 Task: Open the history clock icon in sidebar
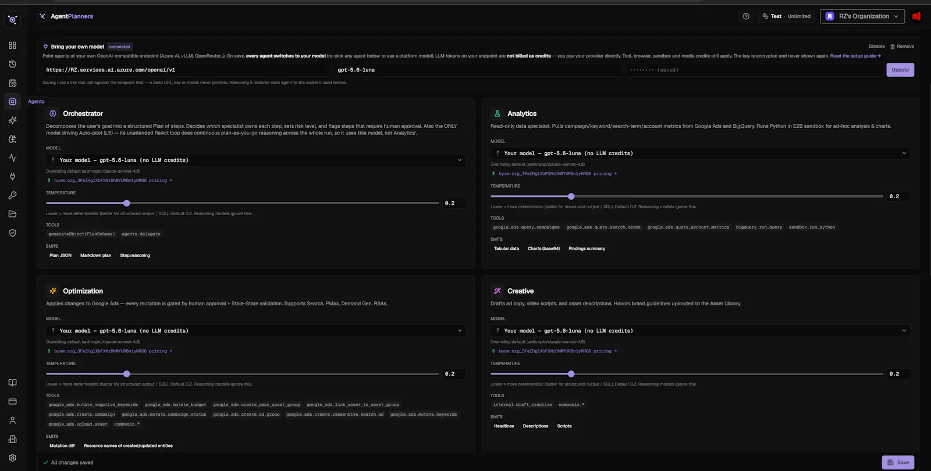pos(12,64)
